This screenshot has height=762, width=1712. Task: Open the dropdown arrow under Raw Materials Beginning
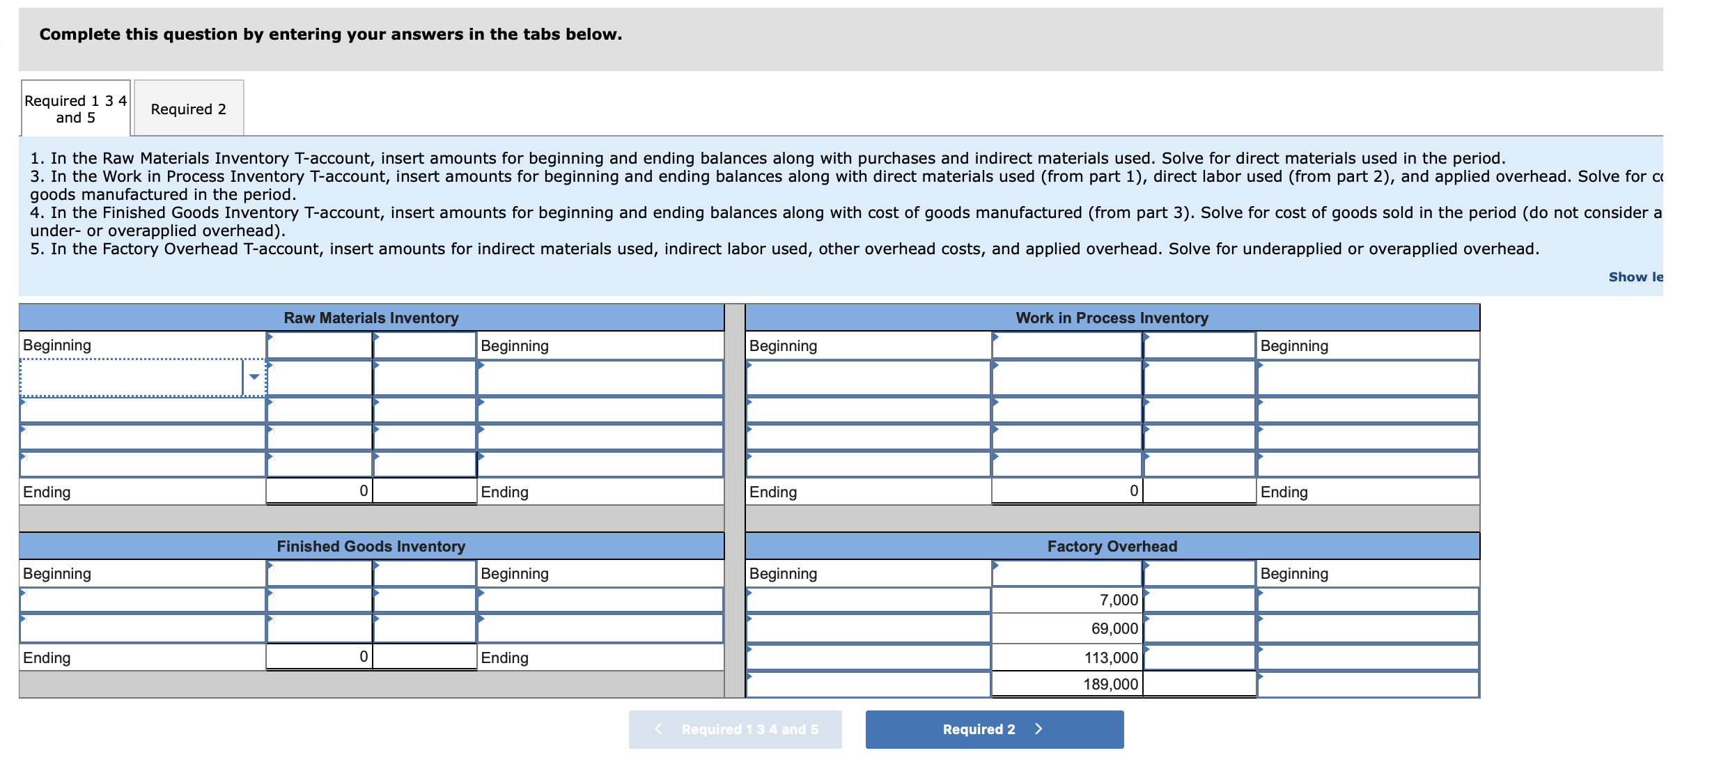pos(254,377)
